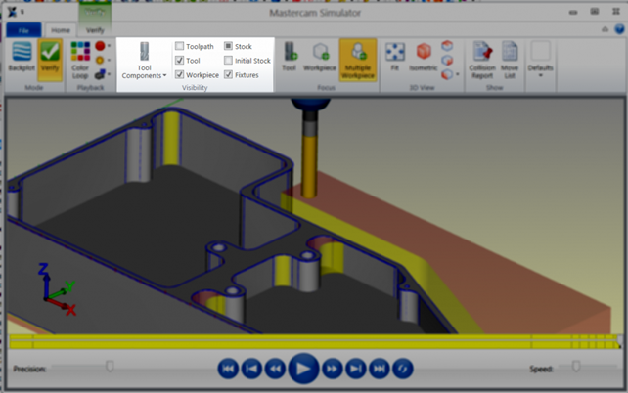Focus on Tool in Focus group
The height and width of the screenshot is (393, 628).
click(290, 57)
